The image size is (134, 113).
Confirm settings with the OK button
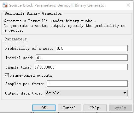point(44,108)
